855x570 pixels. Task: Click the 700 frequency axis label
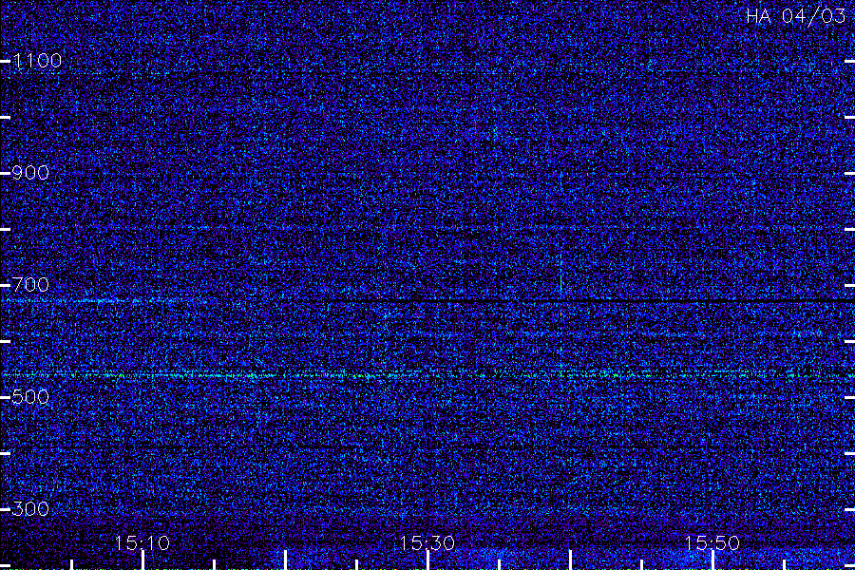click(x=30, y=285)
